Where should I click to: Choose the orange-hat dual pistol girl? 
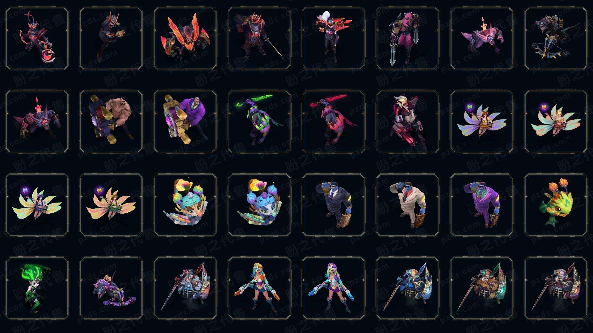(x=259, y=288)
